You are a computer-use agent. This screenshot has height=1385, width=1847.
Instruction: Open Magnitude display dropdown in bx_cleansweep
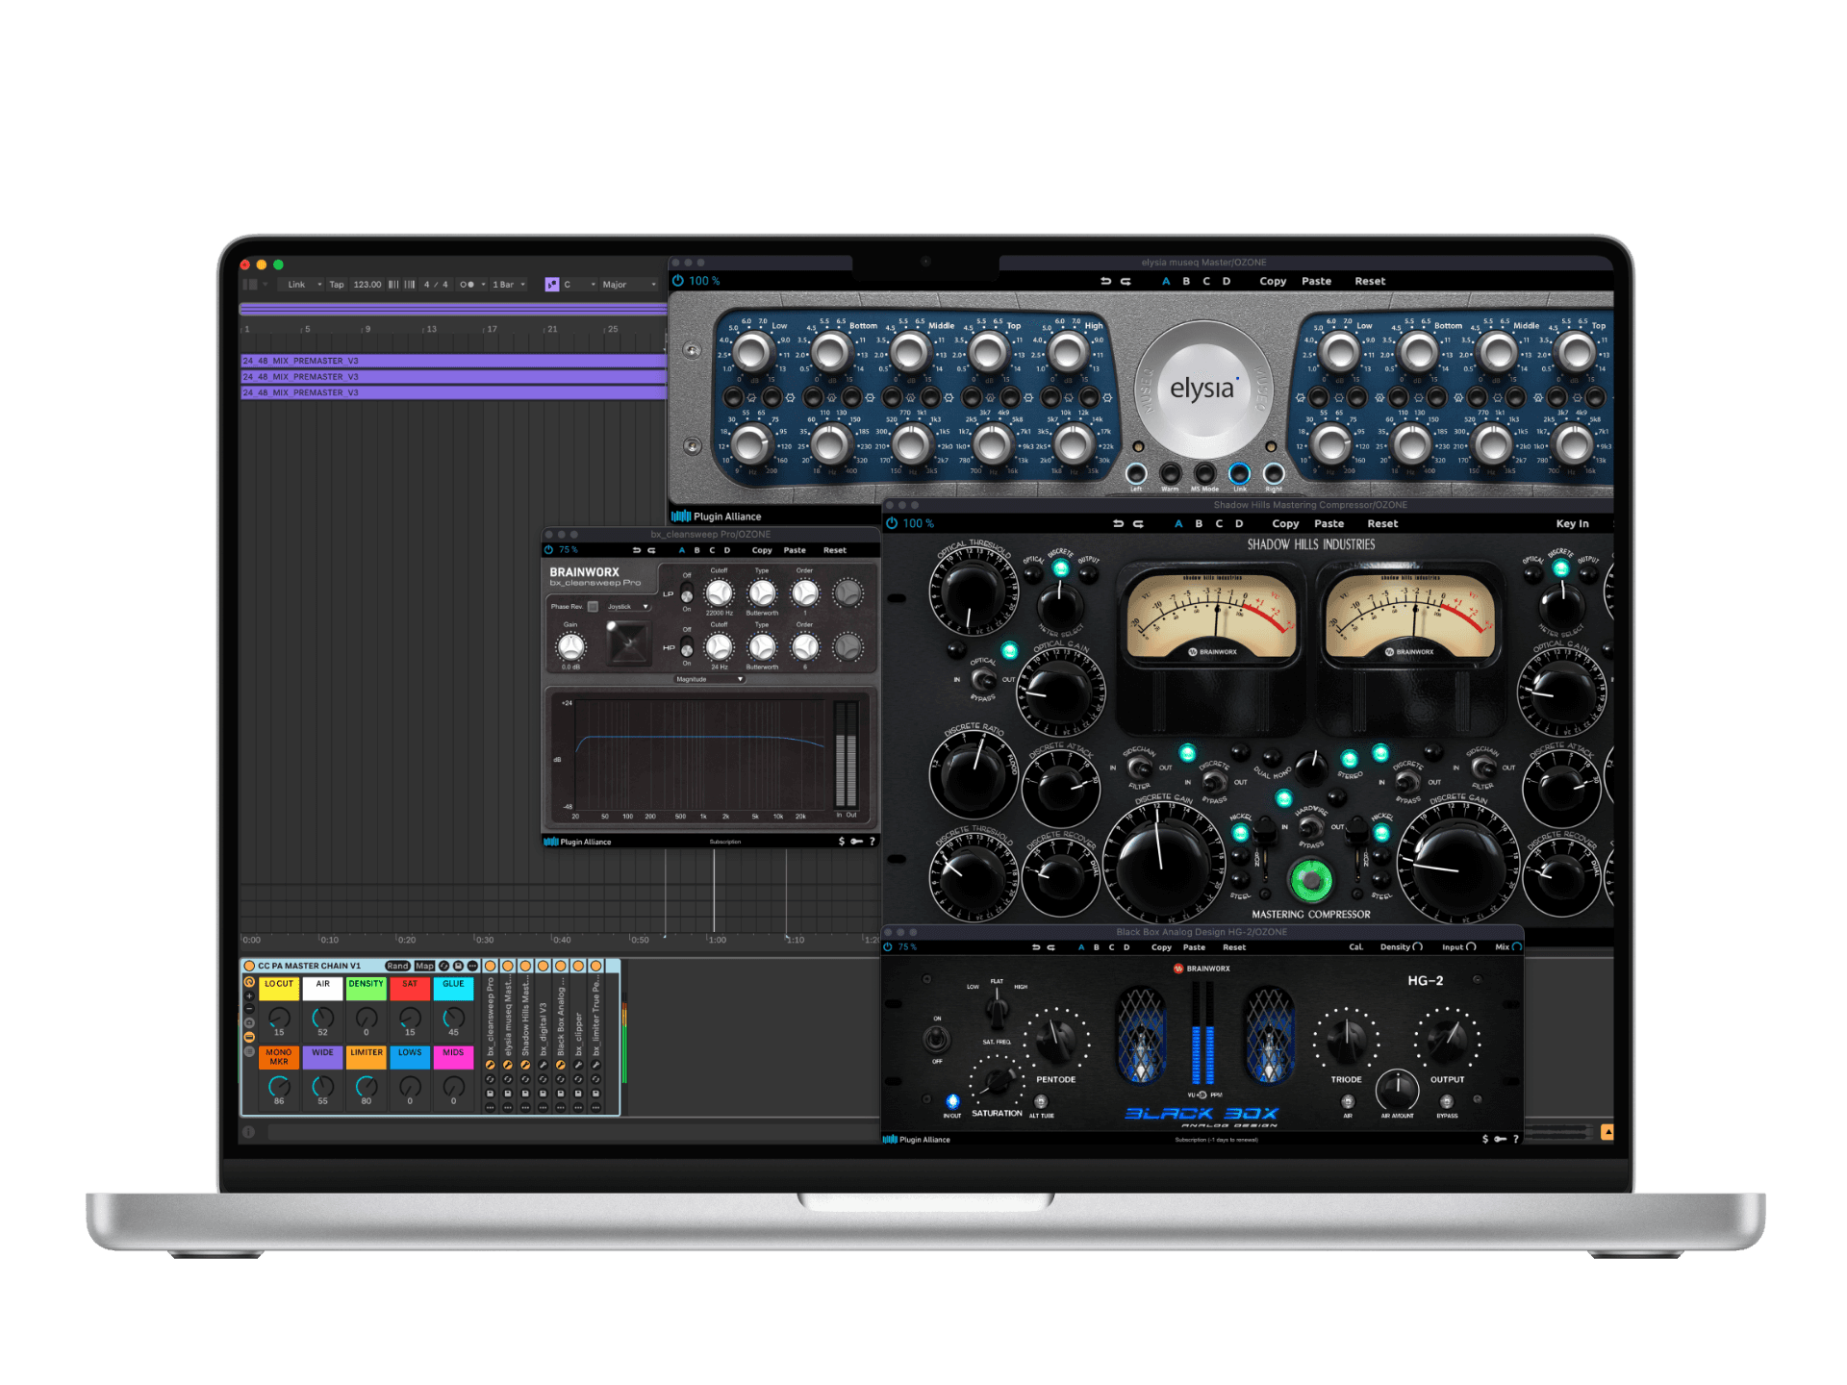coord(709,679)
